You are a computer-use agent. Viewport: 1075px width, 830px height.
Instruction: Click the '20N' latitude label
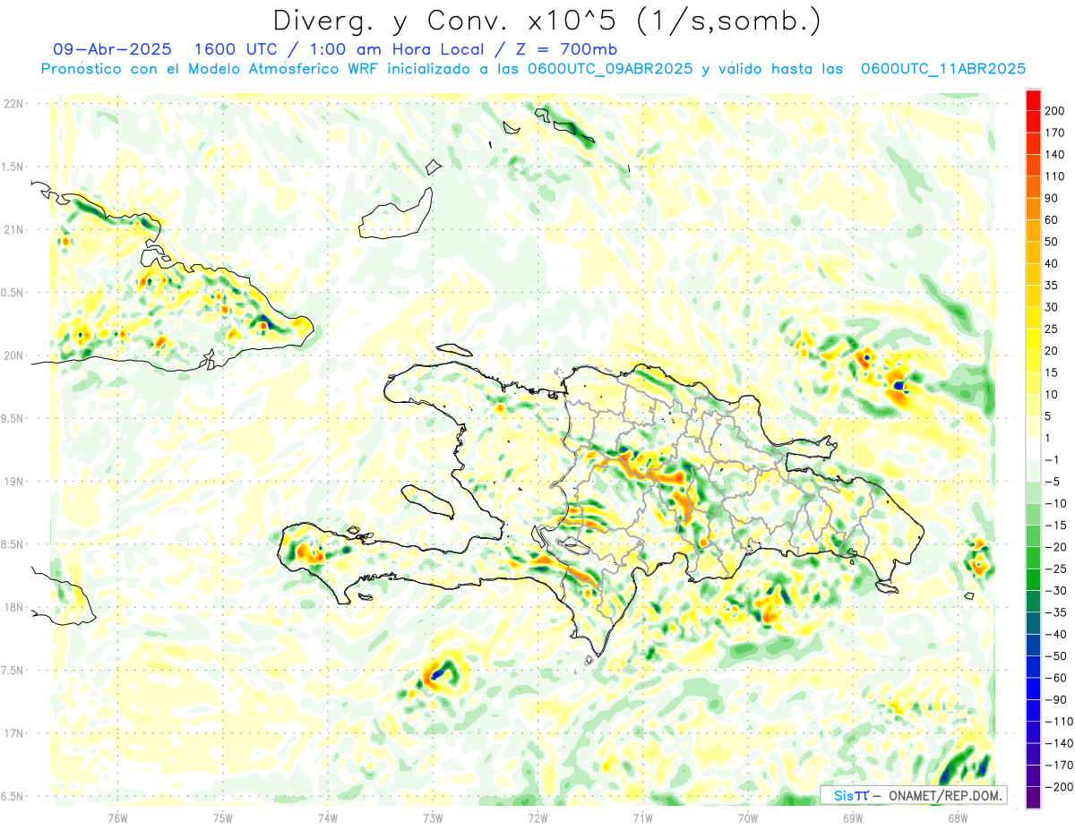coord(13,355)
